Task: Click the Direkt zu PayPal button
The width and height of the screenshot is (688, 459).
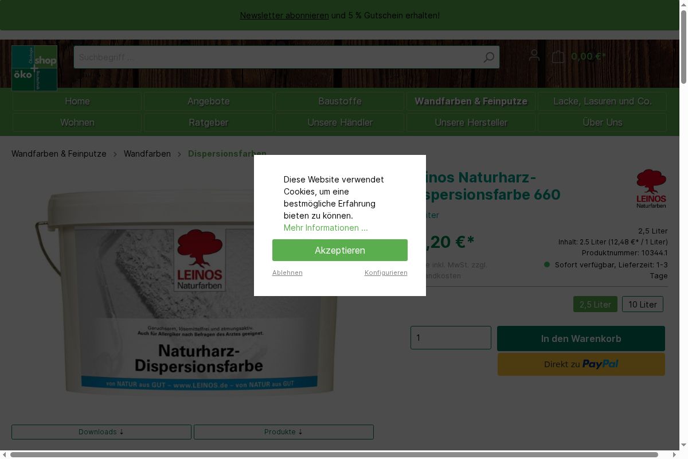Action: (581, 364)
